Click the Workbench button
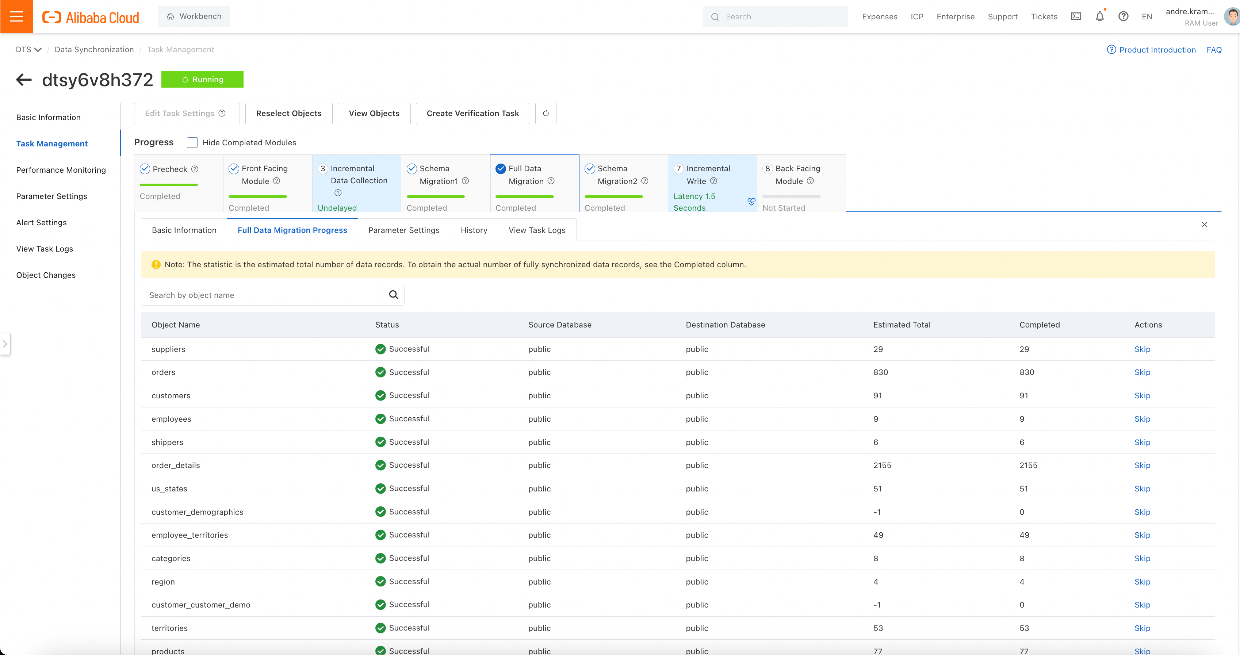Viewport: 1240px width, 655px height. (x=194, y=16)
